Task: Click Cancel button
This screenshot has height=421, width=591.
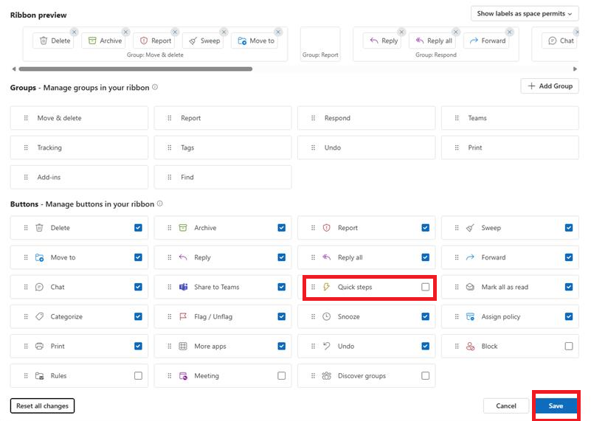Action: [506, 406]
